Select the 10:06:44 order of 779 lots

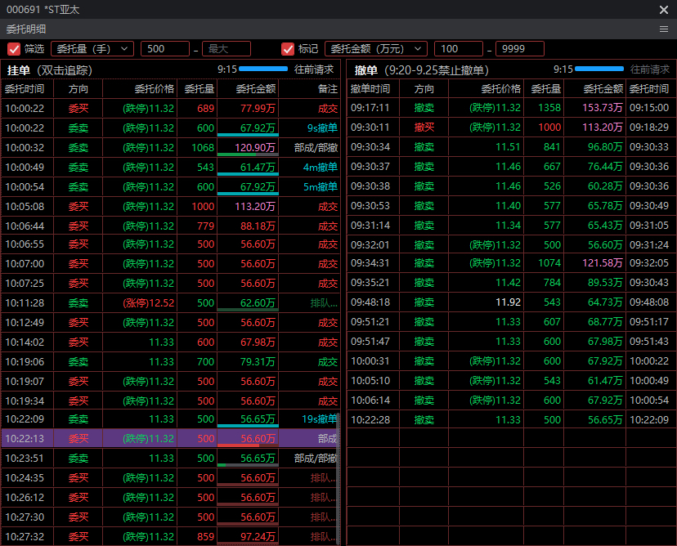pos(170,226)
